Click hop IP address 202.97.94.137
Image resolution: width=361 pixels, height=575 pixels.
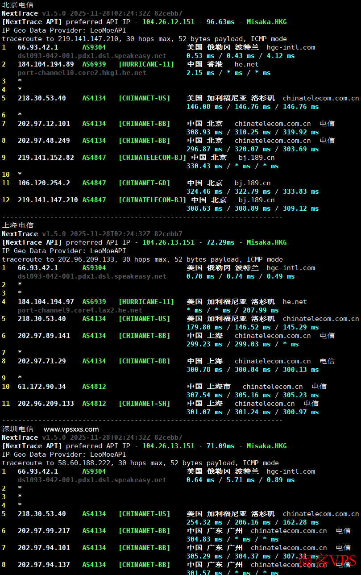(44, 565)
